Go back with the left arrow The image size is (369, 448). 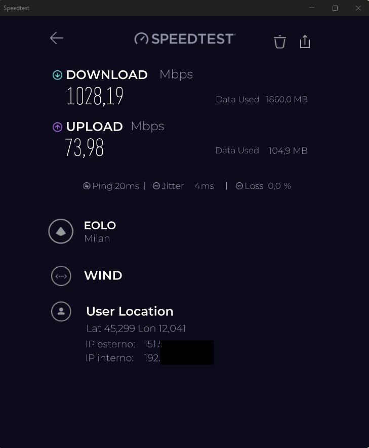[x=56, y=38]
